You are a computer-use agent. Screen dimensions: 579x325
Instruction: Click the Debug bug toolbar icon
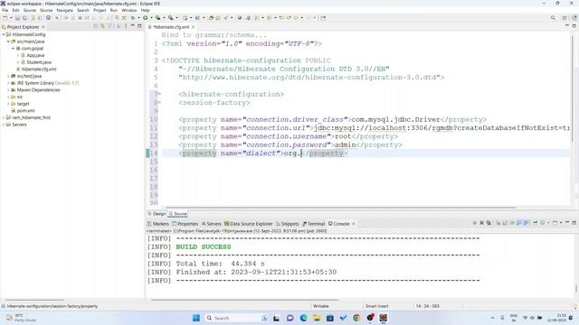pos(133,18)
